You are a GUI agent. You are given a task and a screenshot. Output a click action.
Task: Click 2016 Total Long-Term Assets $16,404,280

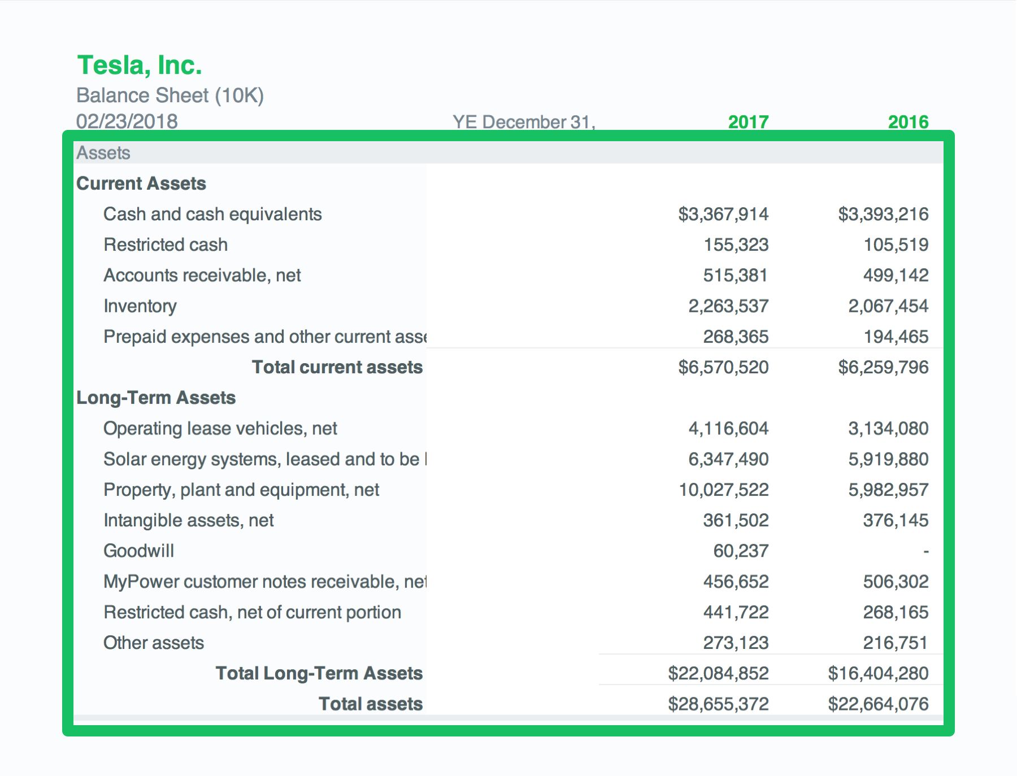(878, 673)
